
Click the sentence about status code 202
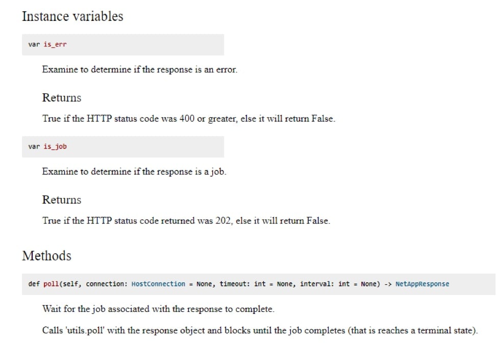[186, 220]
